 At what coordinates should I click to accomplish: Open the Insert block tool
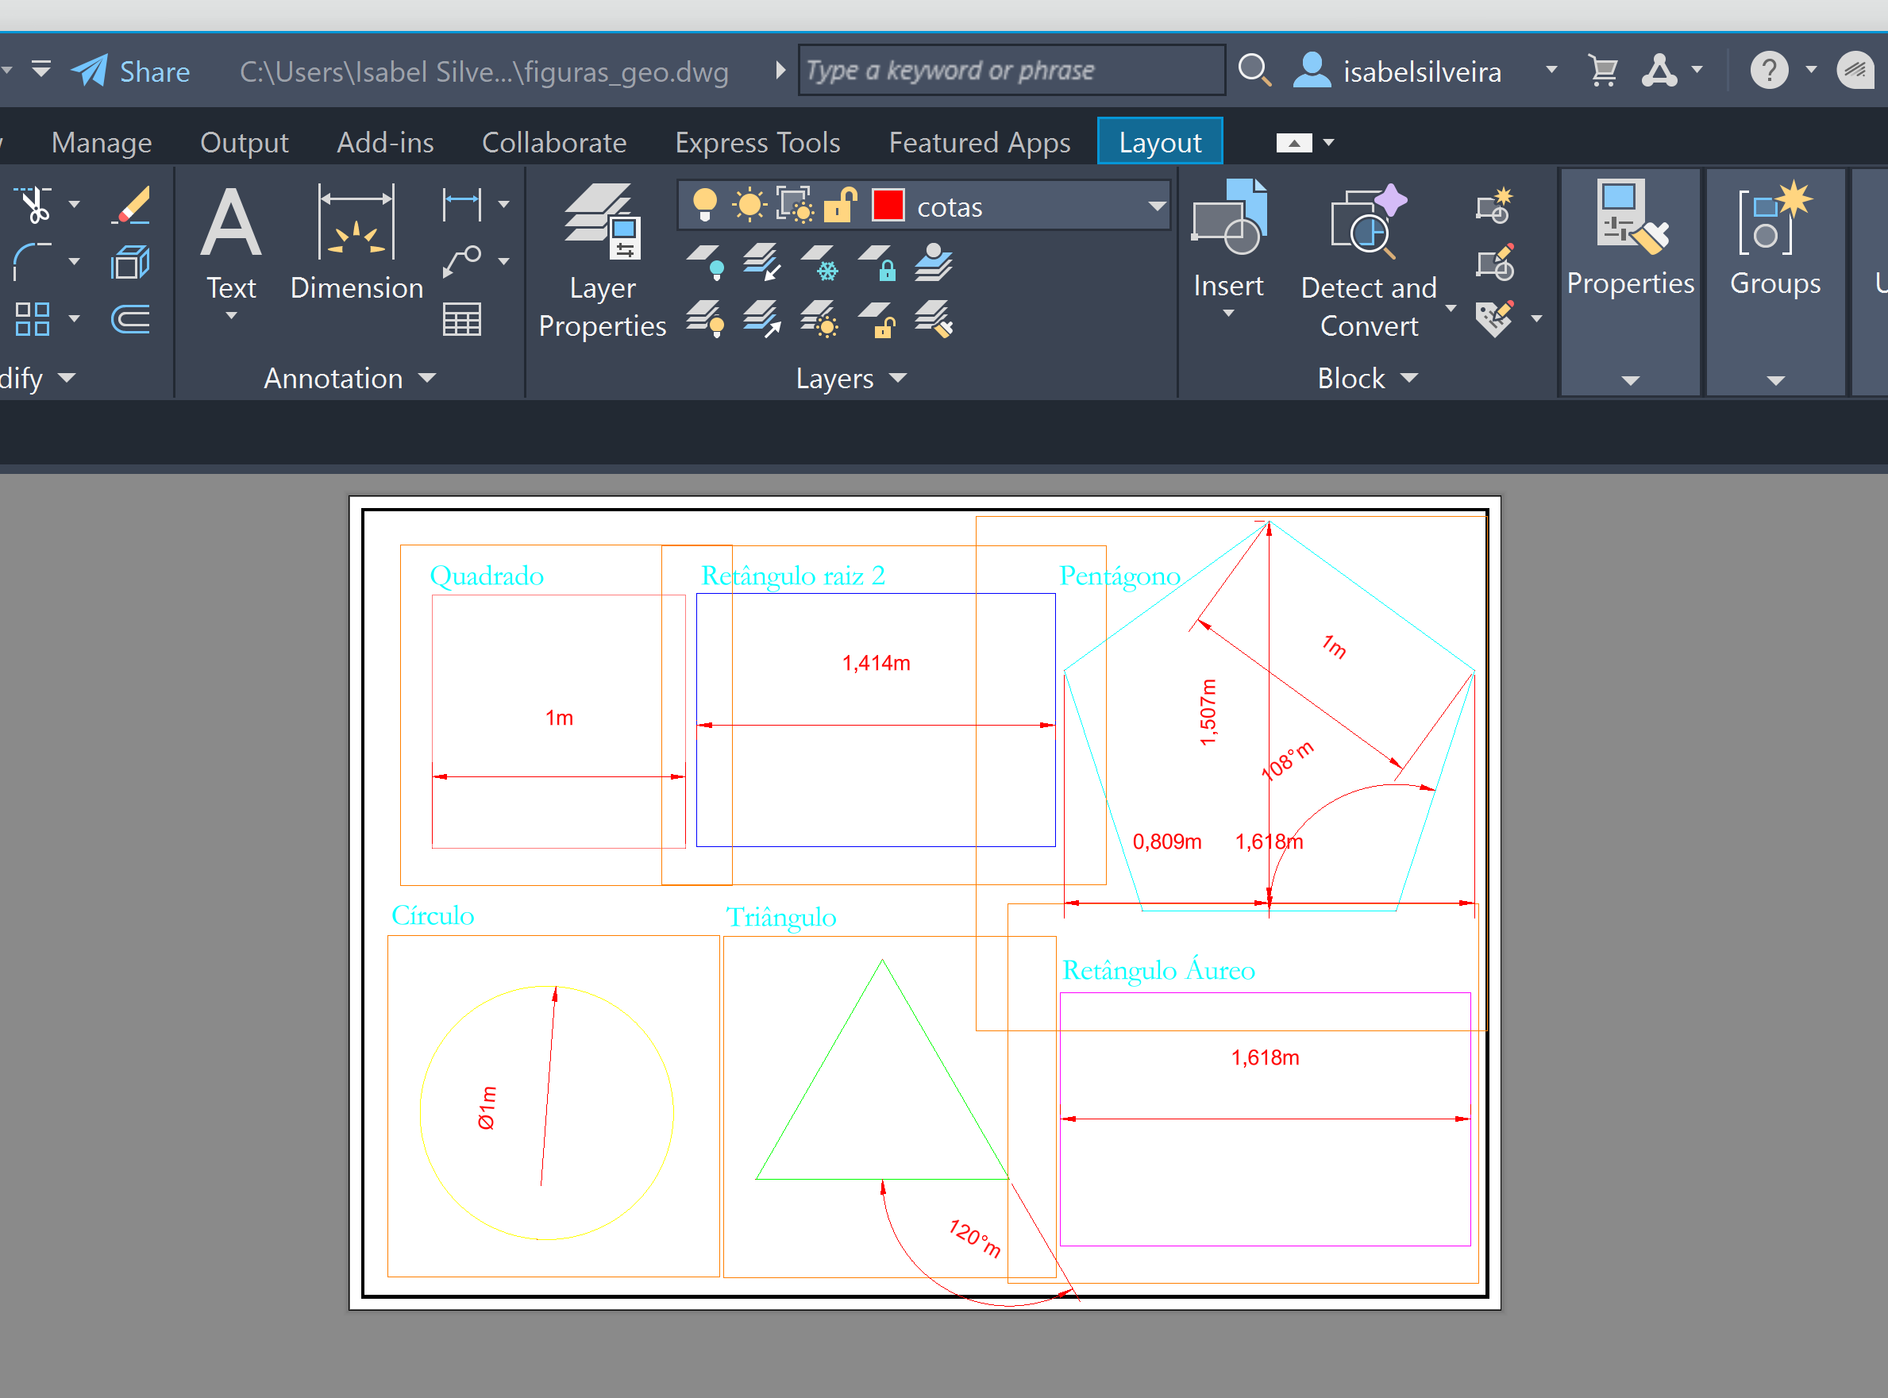tap(1228, 220)
